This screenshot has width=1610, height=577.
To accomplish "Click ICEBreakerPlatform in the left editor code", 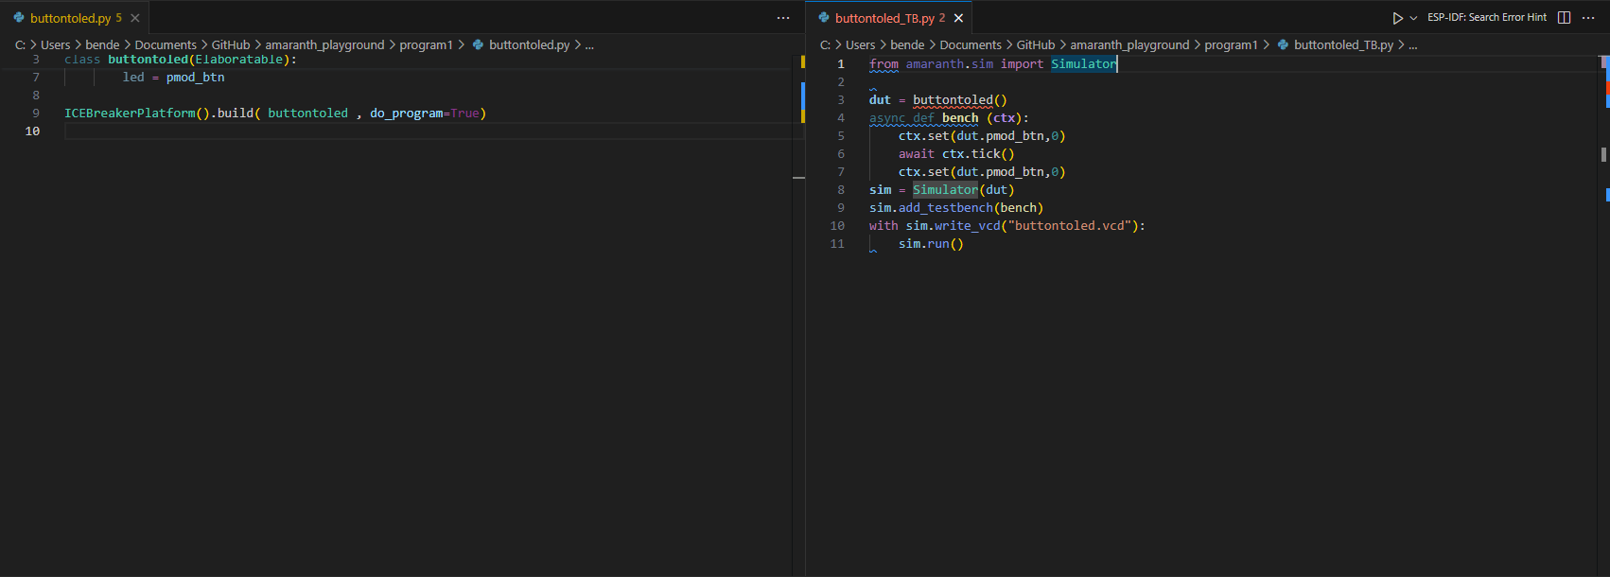I will (130, 114).
